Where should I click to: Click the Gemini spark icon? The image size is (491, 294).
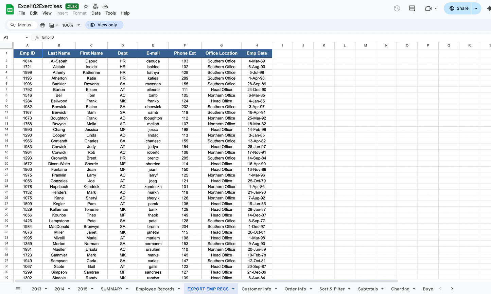488,8
